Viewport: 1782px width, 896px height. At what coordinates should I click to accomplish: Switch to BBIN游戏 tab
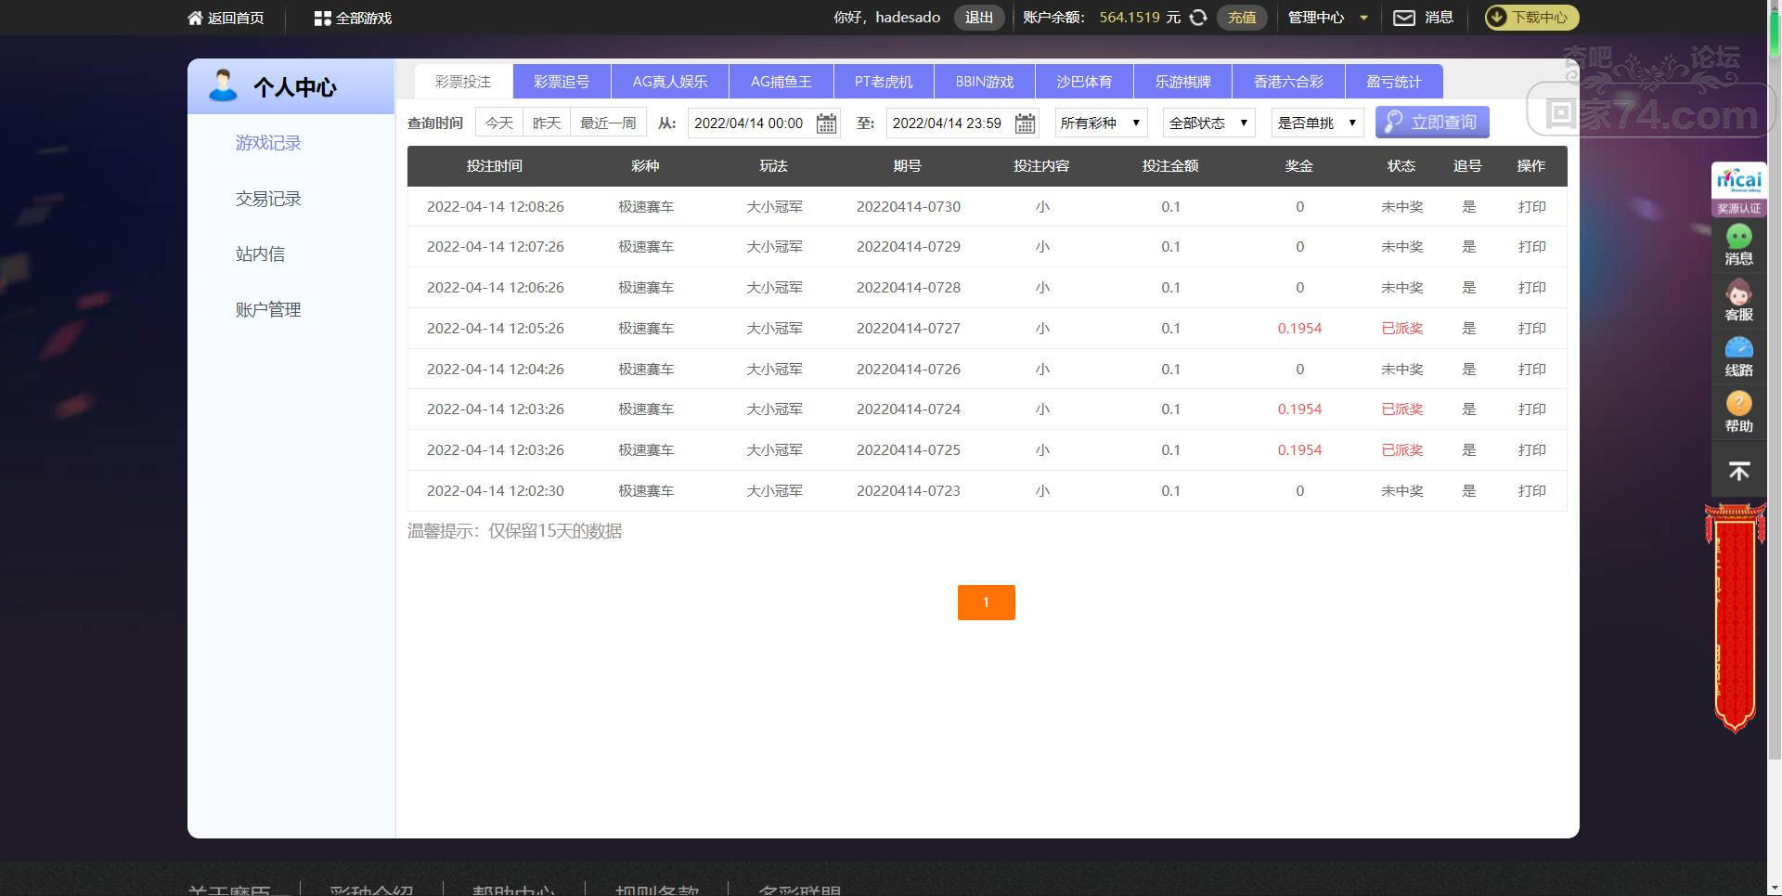pos(985,82)
